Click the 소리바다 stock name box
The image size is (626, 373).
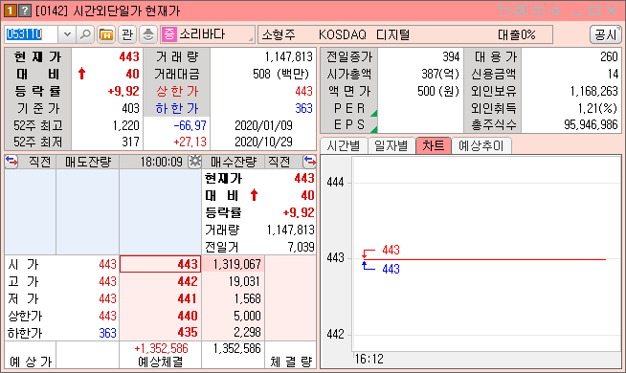207,34
